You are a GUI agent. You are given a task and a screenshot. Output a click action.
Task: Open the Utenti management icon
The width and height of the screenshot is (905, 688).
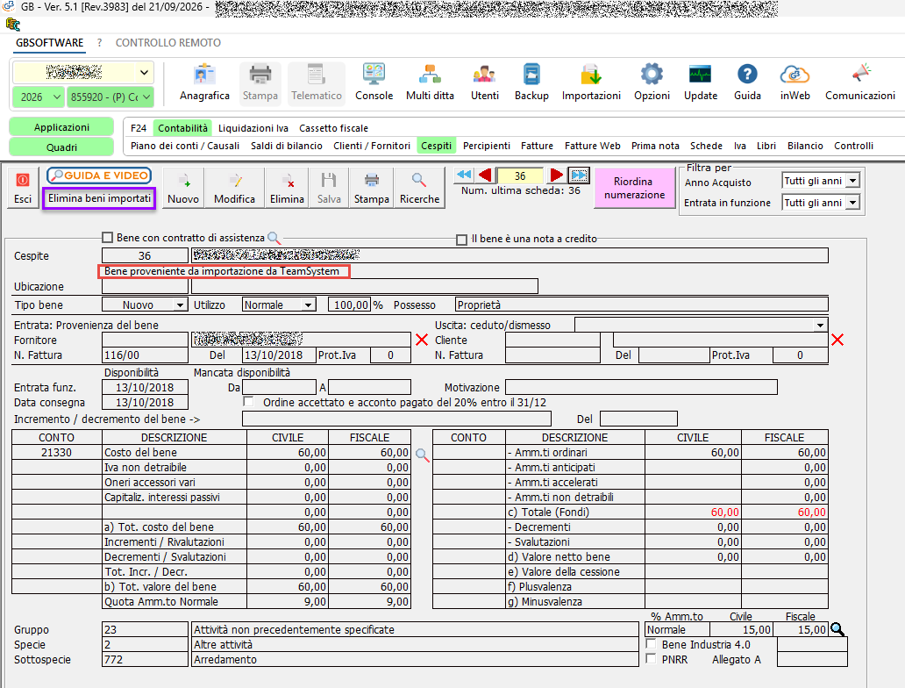click(x=485, y=83)
